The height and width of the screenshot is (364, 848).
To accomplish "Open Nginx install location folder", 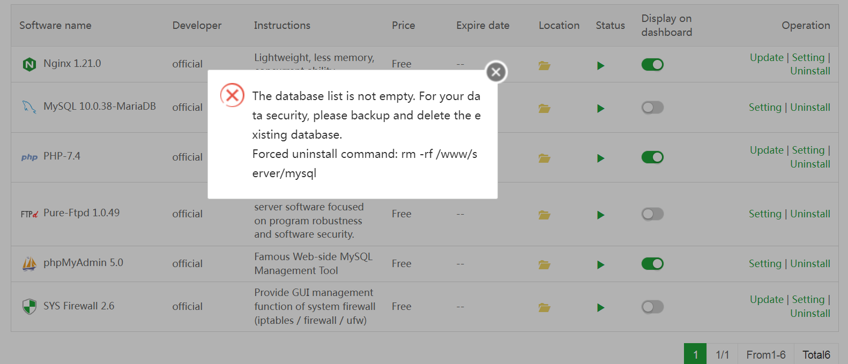I will pos(544,65).
